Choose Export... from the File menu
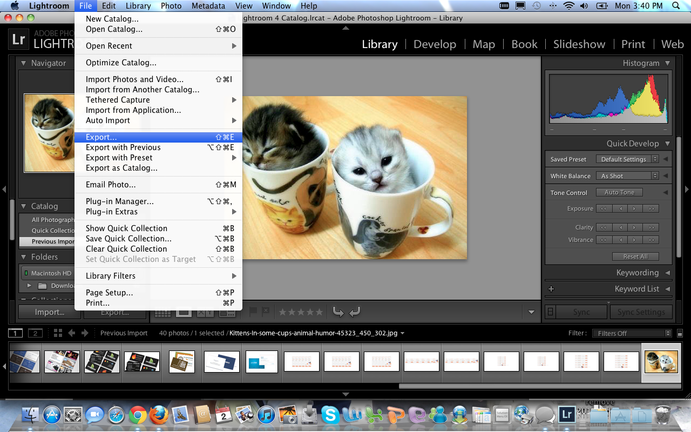Viewport: 691px width, 432px height. [x=101, y=137]
